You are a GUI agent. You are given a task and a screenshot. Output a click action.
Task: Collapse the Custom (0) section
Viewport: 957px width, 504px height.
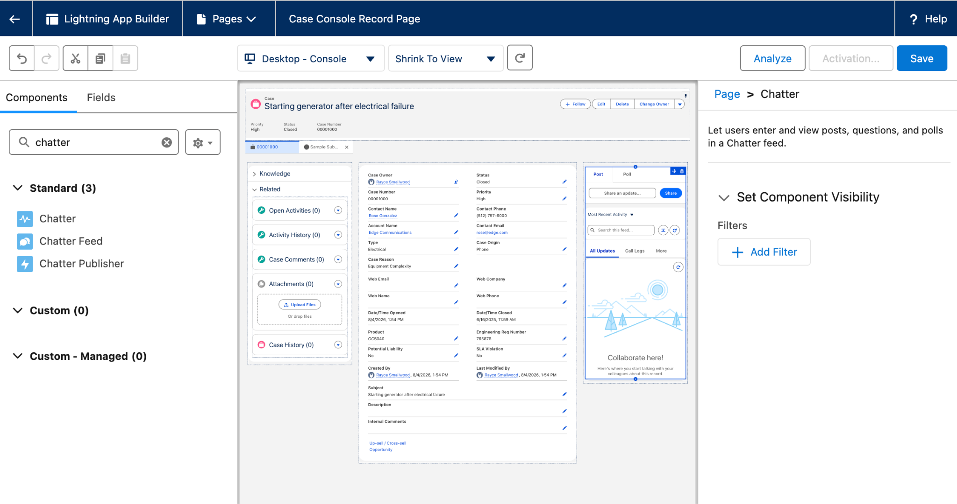18,310
